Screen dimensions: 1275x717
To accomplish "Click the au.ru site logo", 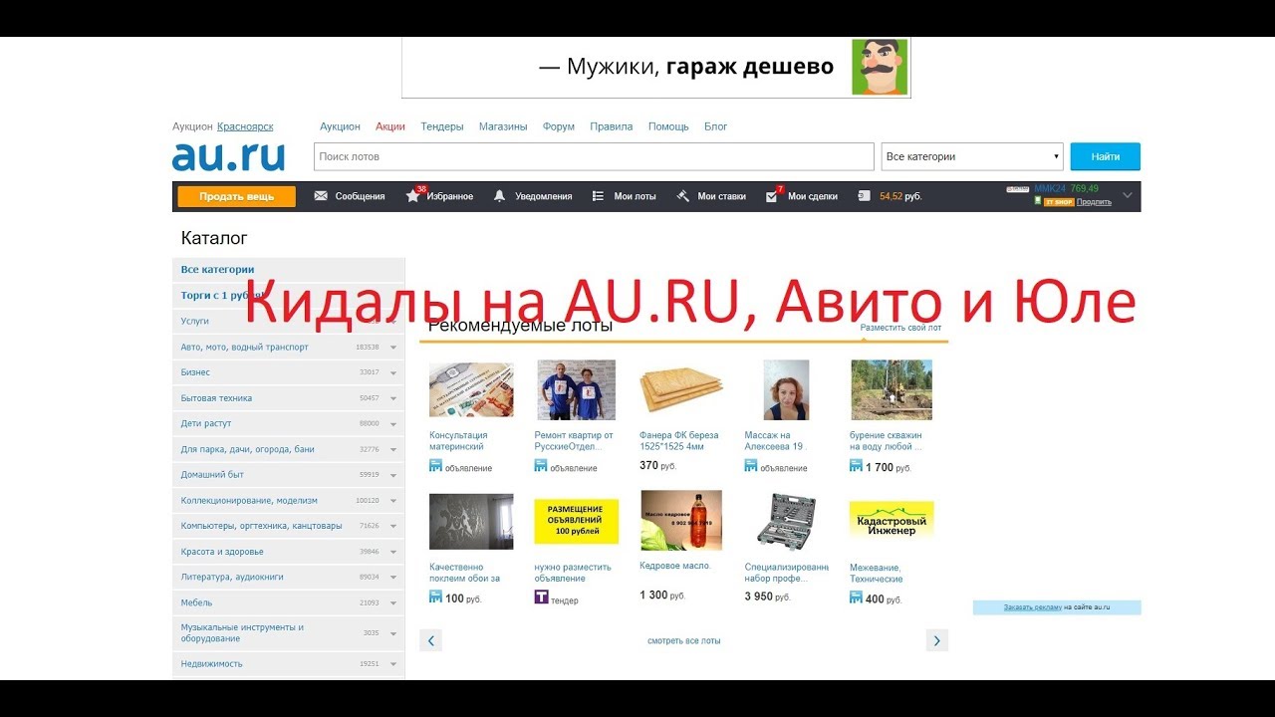I will click(228, 156).
